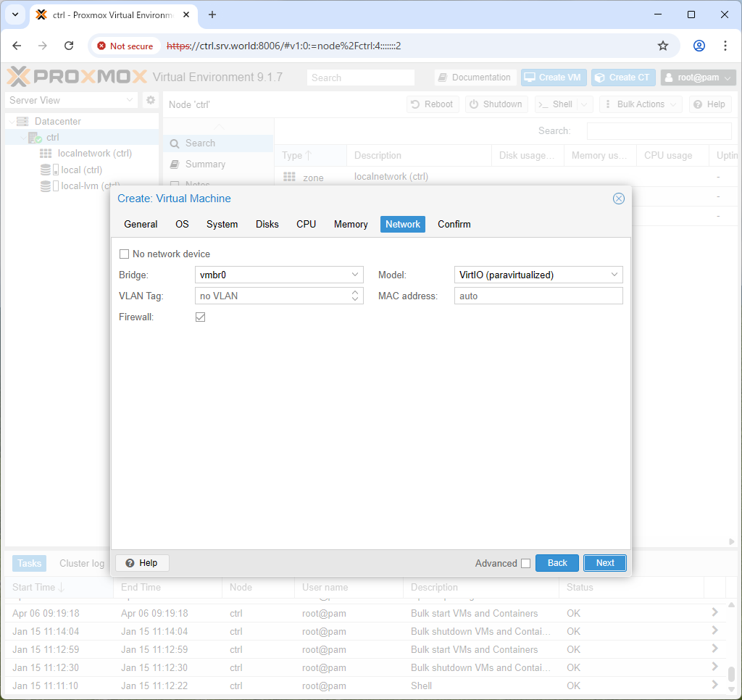Screen dimensions: 742x700
Task: Uncheck the Firewall checkbox
Action: pos(200,317)
